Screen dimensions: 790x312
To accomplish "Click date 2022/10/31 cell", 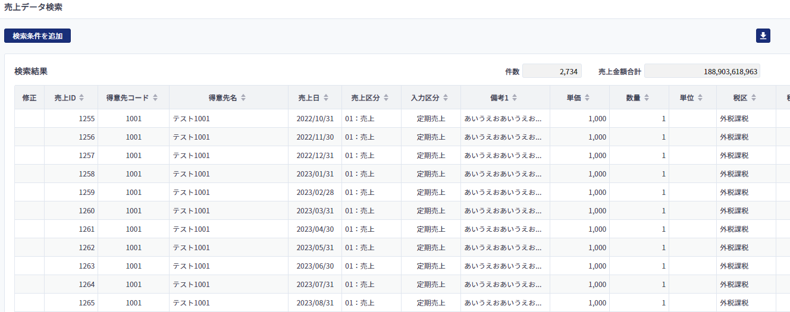I will pyautogui.click(x=315, y=119).
